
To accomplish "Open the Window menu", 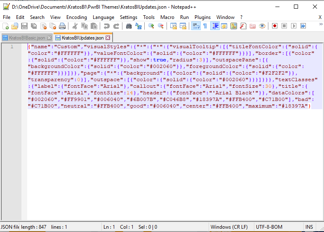I will point(225,17).
